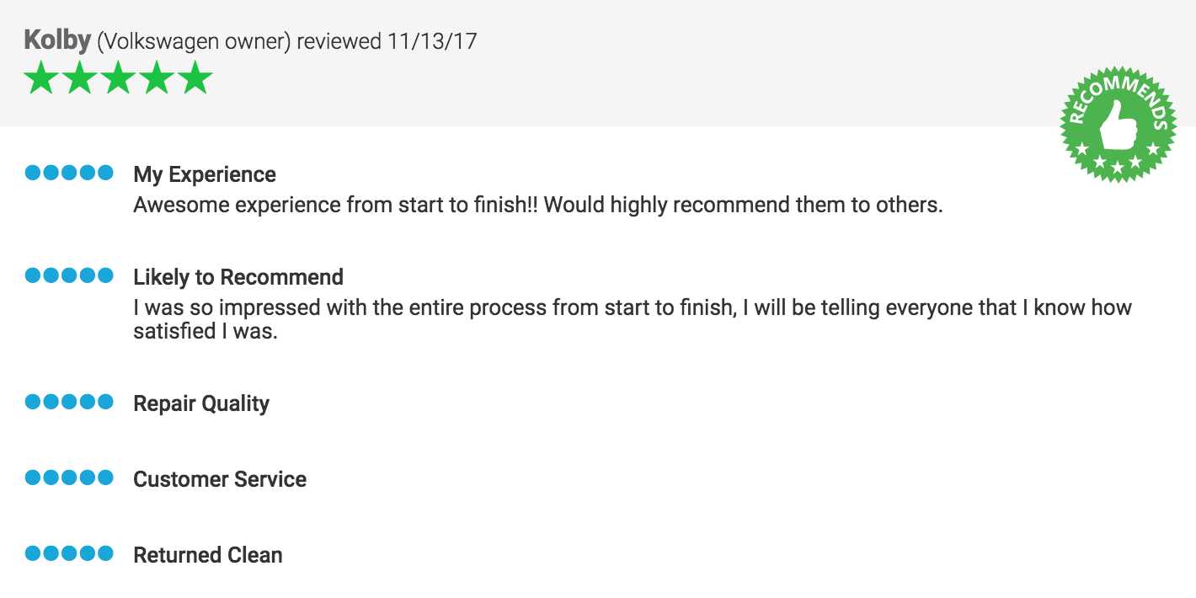
Task: Click the Repair Quality heading
Action: click(201, 404)
